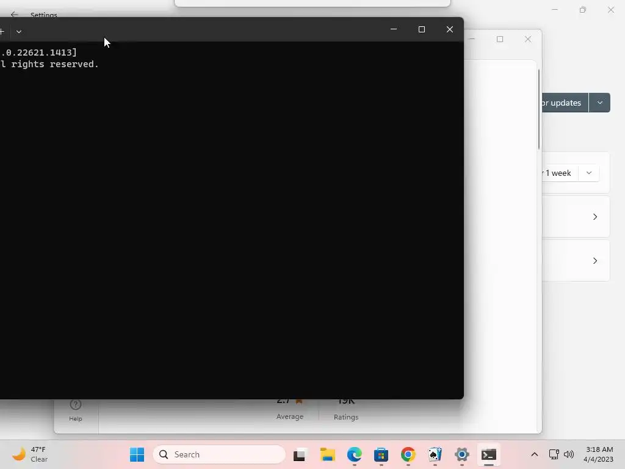Image resolution: width=625 pixels, height=469 pixels.
Task: Open Task View from taskbar
Action: (x=300, y=454)
